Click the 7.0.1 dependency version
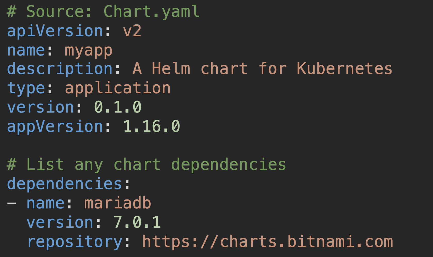The image size is (433, 257). coord(137,222)
